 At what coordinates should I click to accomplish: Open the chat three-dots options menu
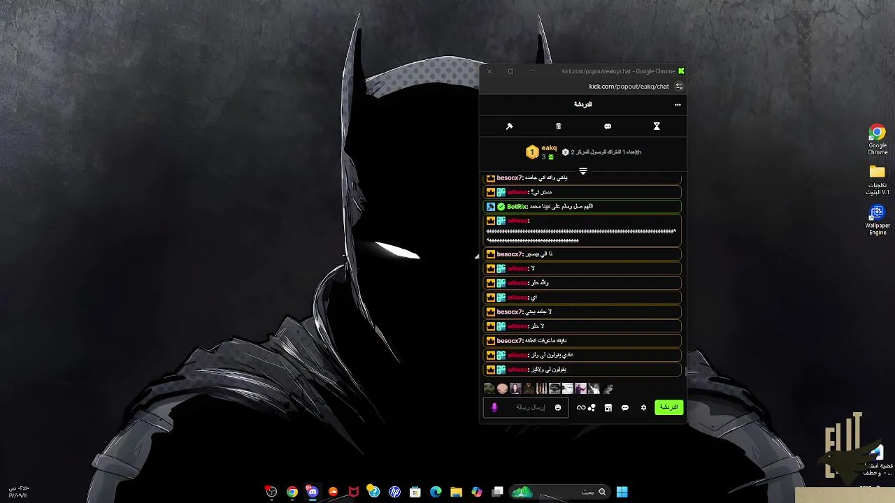[x=677, y=105]
